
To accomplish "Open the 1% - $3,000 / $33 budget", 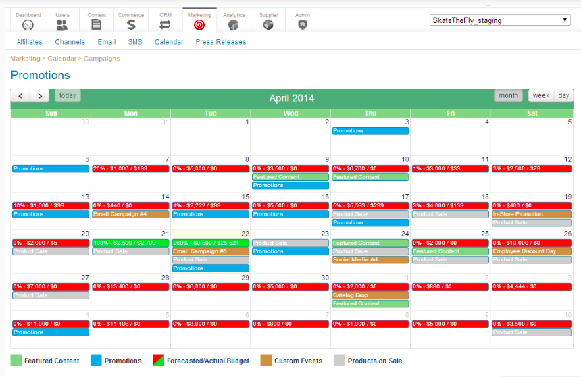I will (450, 168).
